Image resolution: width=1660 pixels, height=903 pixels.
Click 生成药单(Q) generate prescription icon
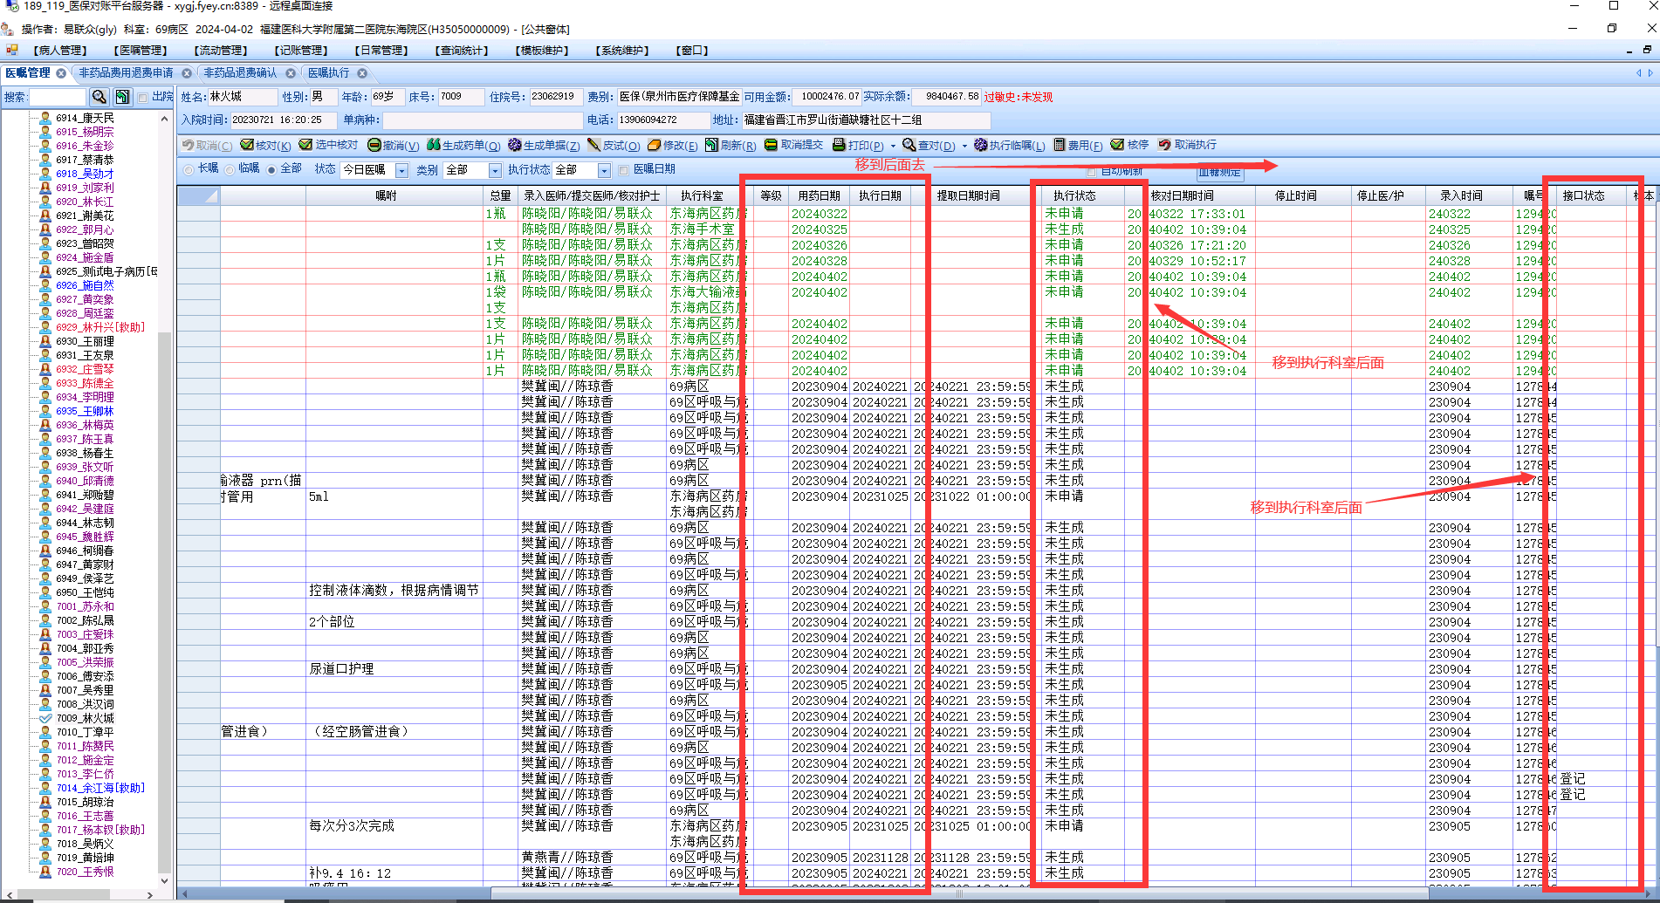[433, 145]
